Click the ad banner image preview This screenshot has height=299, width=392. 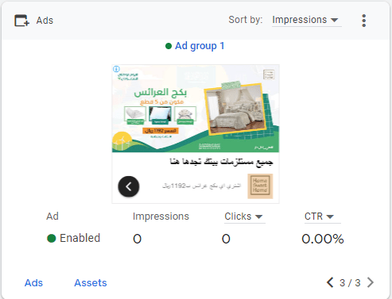click(x=196, y=109)
